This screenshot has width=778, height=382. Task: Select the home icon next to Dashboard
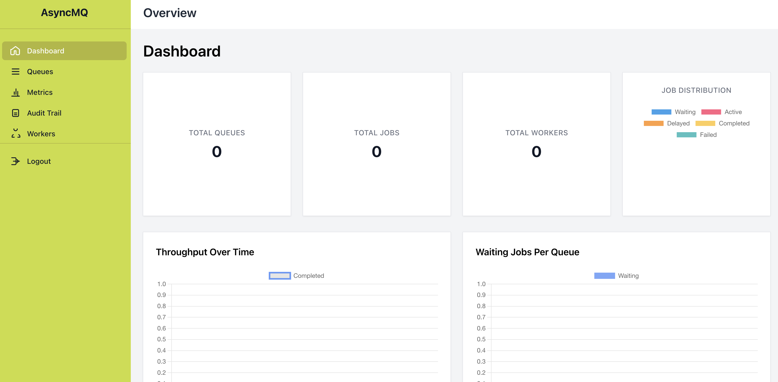tap(15, 51)
